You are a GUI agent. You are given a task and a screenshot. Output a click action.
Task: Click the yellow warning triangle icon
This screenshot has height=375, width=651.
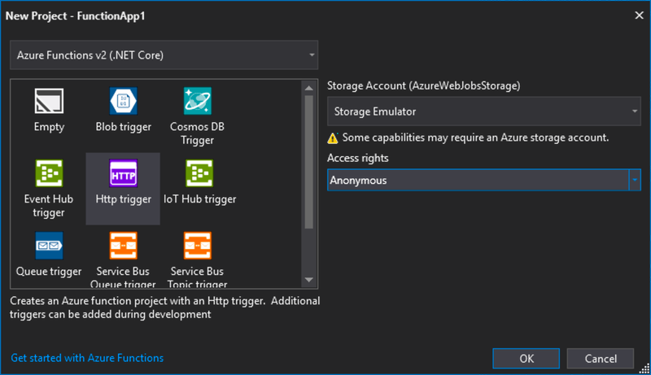(333, 138)
